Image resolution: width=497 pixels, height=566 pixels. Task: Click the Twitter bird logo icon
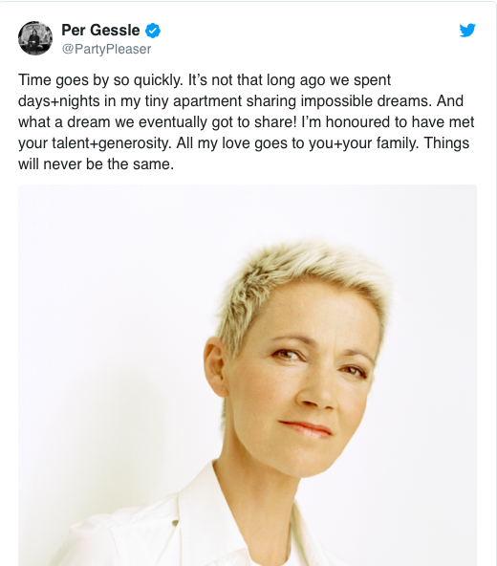(x=467, y=31)
